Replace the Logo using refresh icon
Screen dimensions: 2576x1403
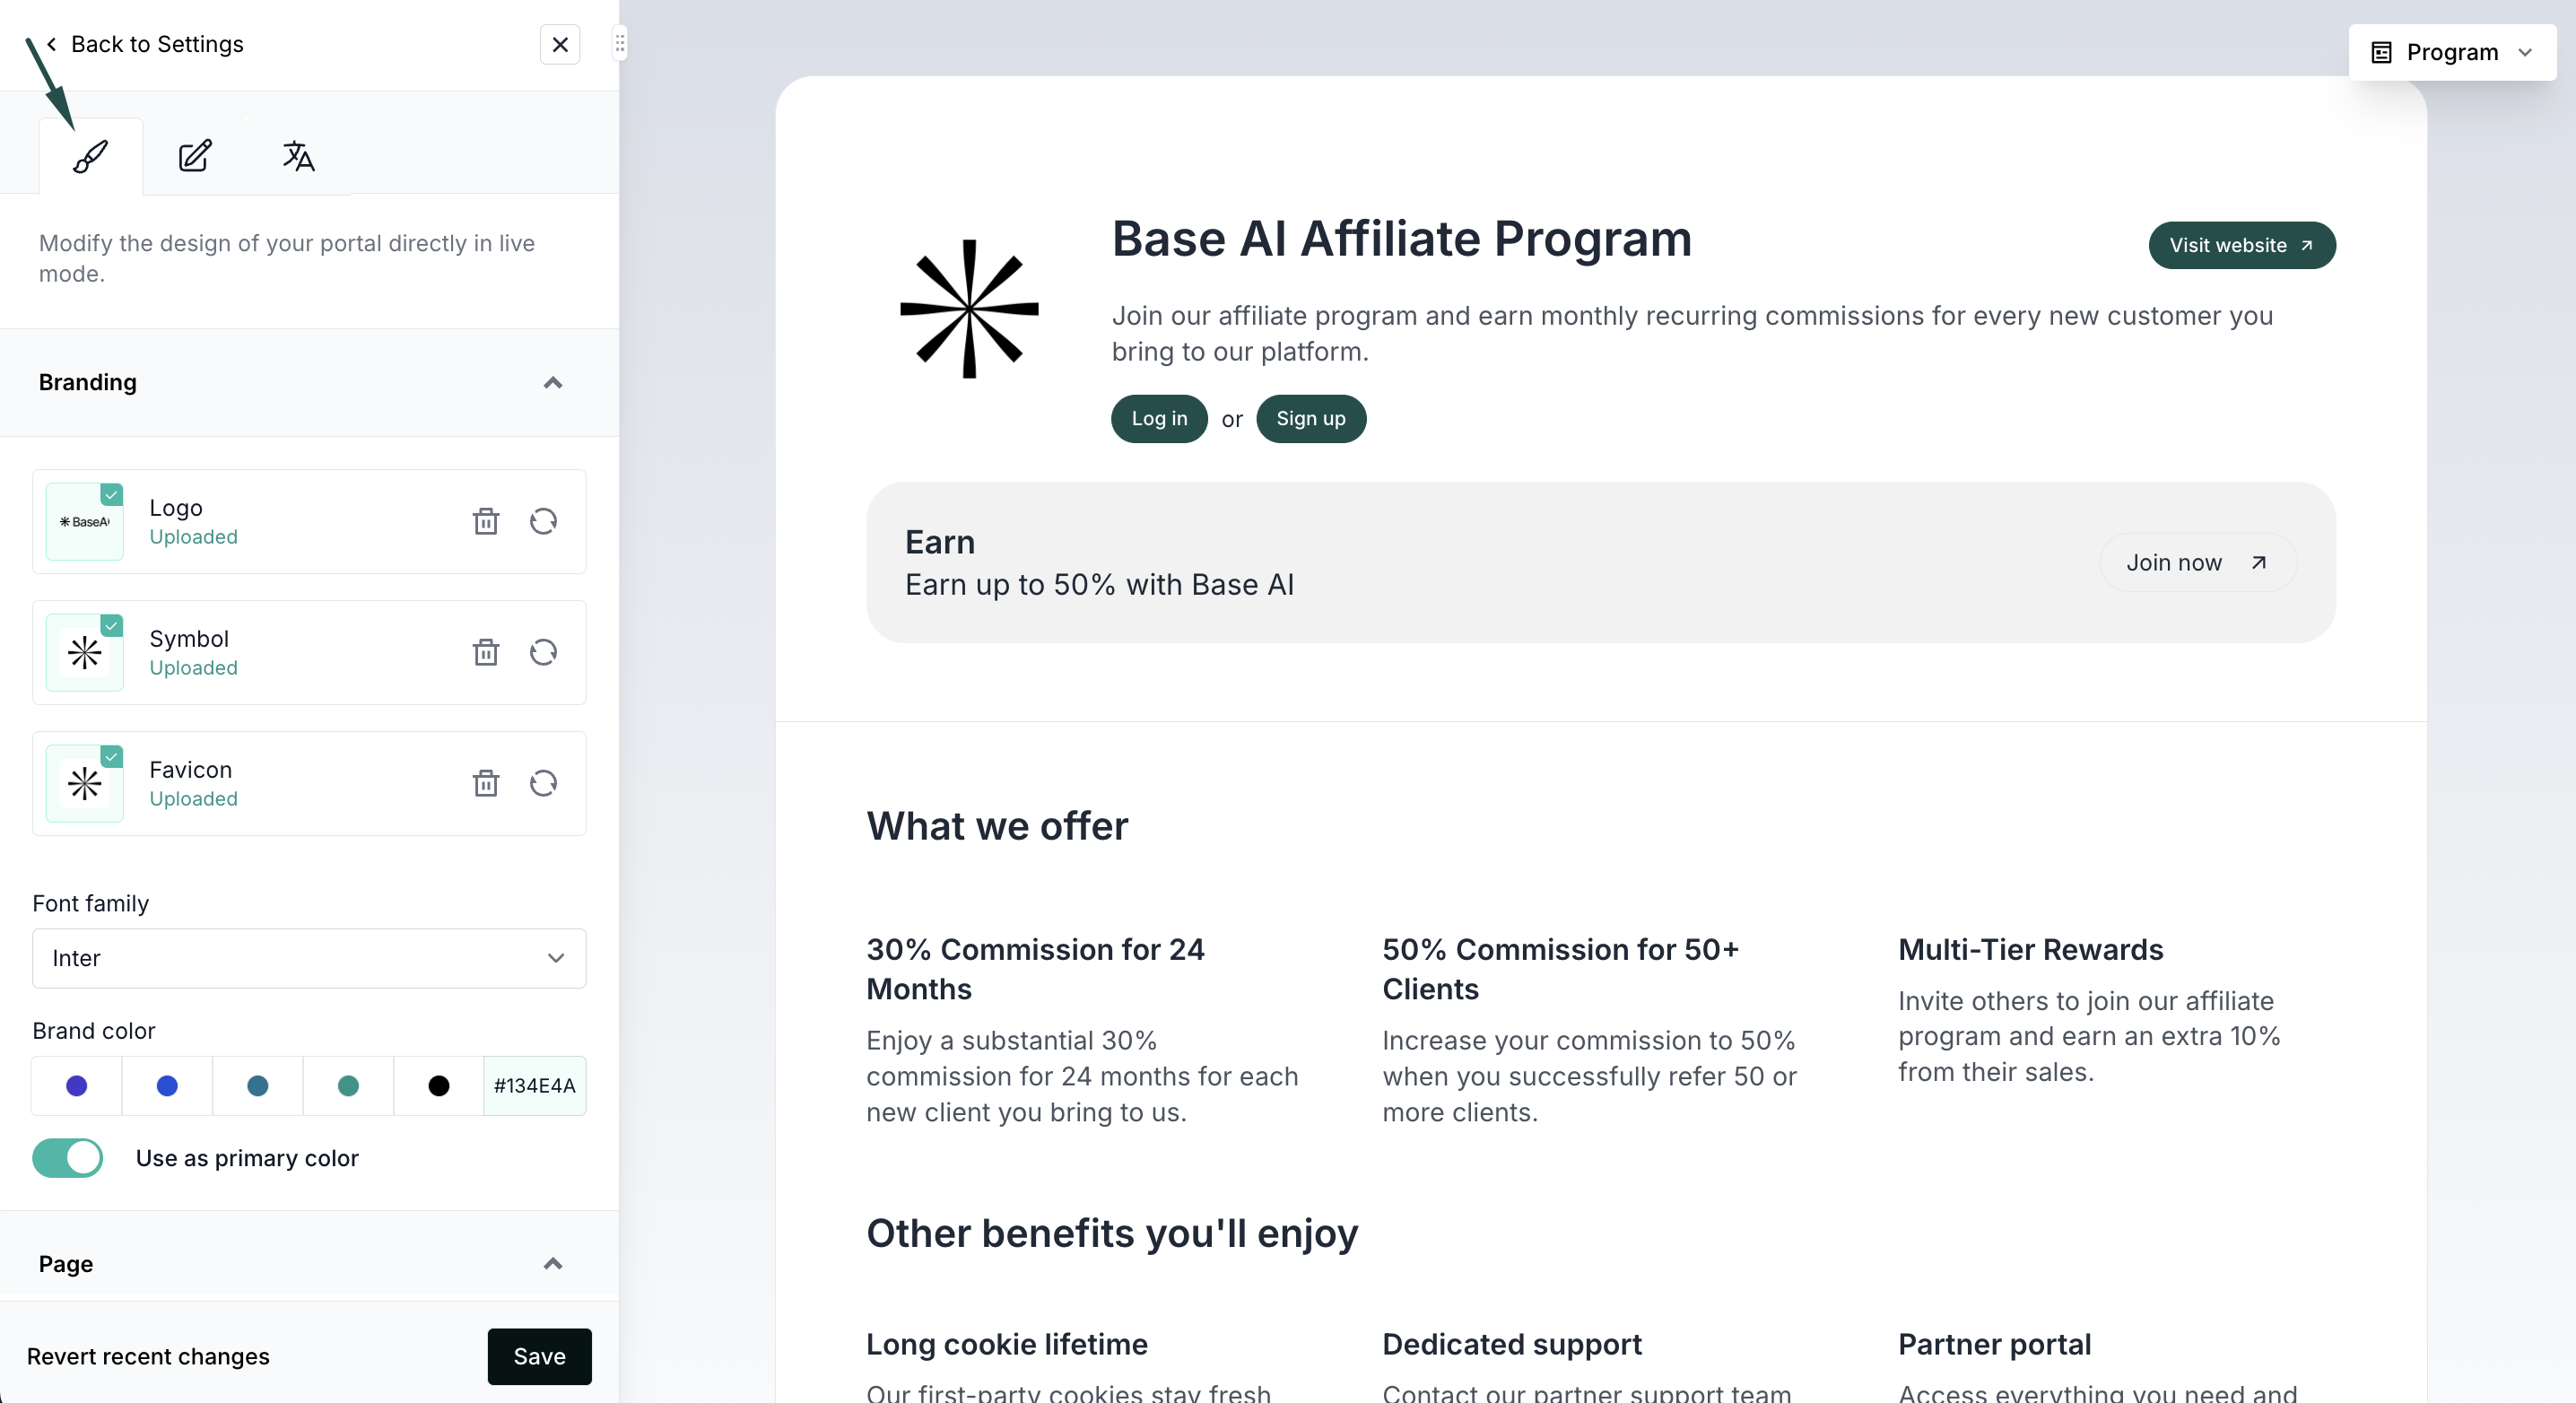[543, 521]
